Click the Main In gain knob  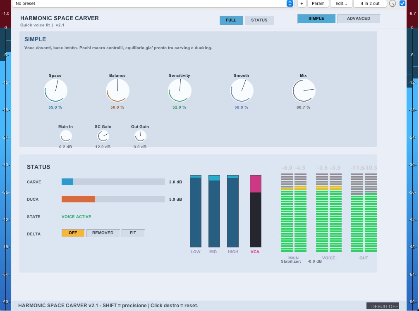[66, 136]
